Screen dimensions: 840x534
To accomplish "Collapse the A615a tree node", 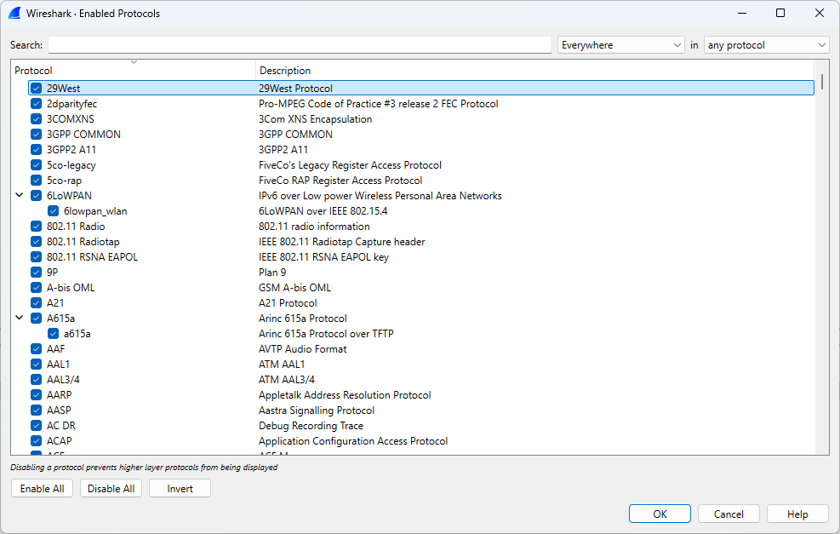I will pyautogui.click(x=20, y=318).
